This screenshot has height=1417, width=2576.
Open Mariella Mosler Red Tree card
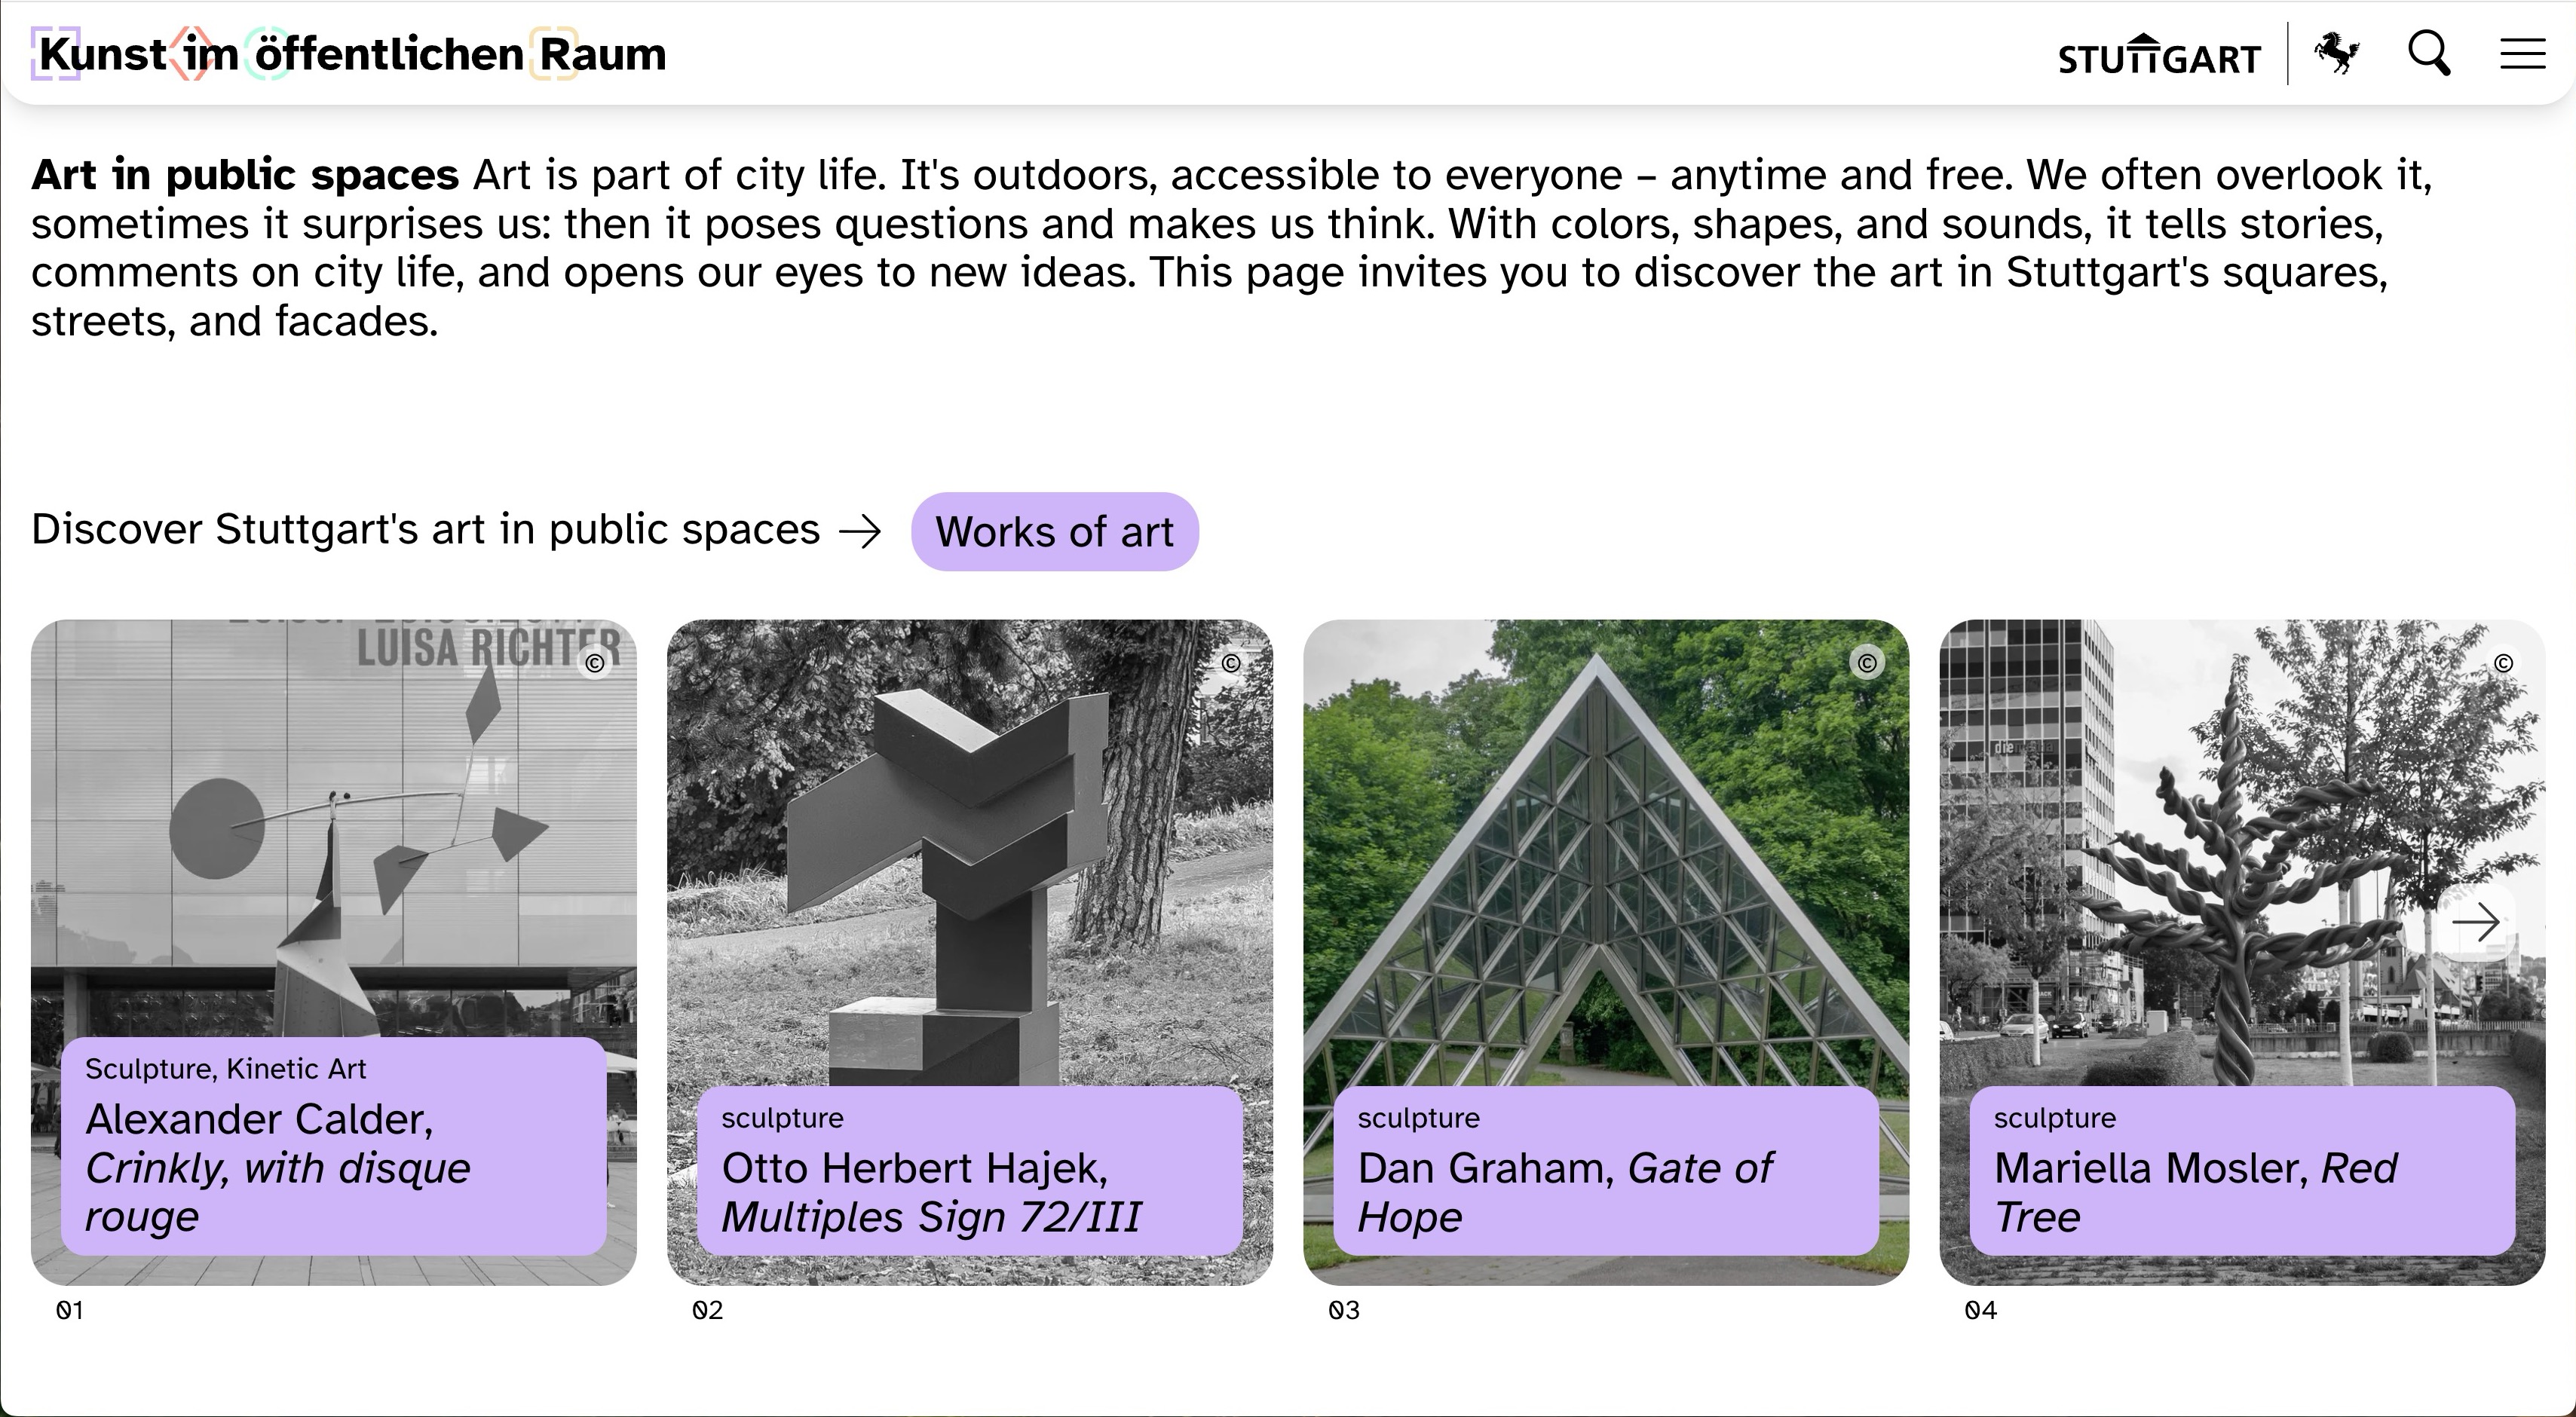[2241, 1170]
